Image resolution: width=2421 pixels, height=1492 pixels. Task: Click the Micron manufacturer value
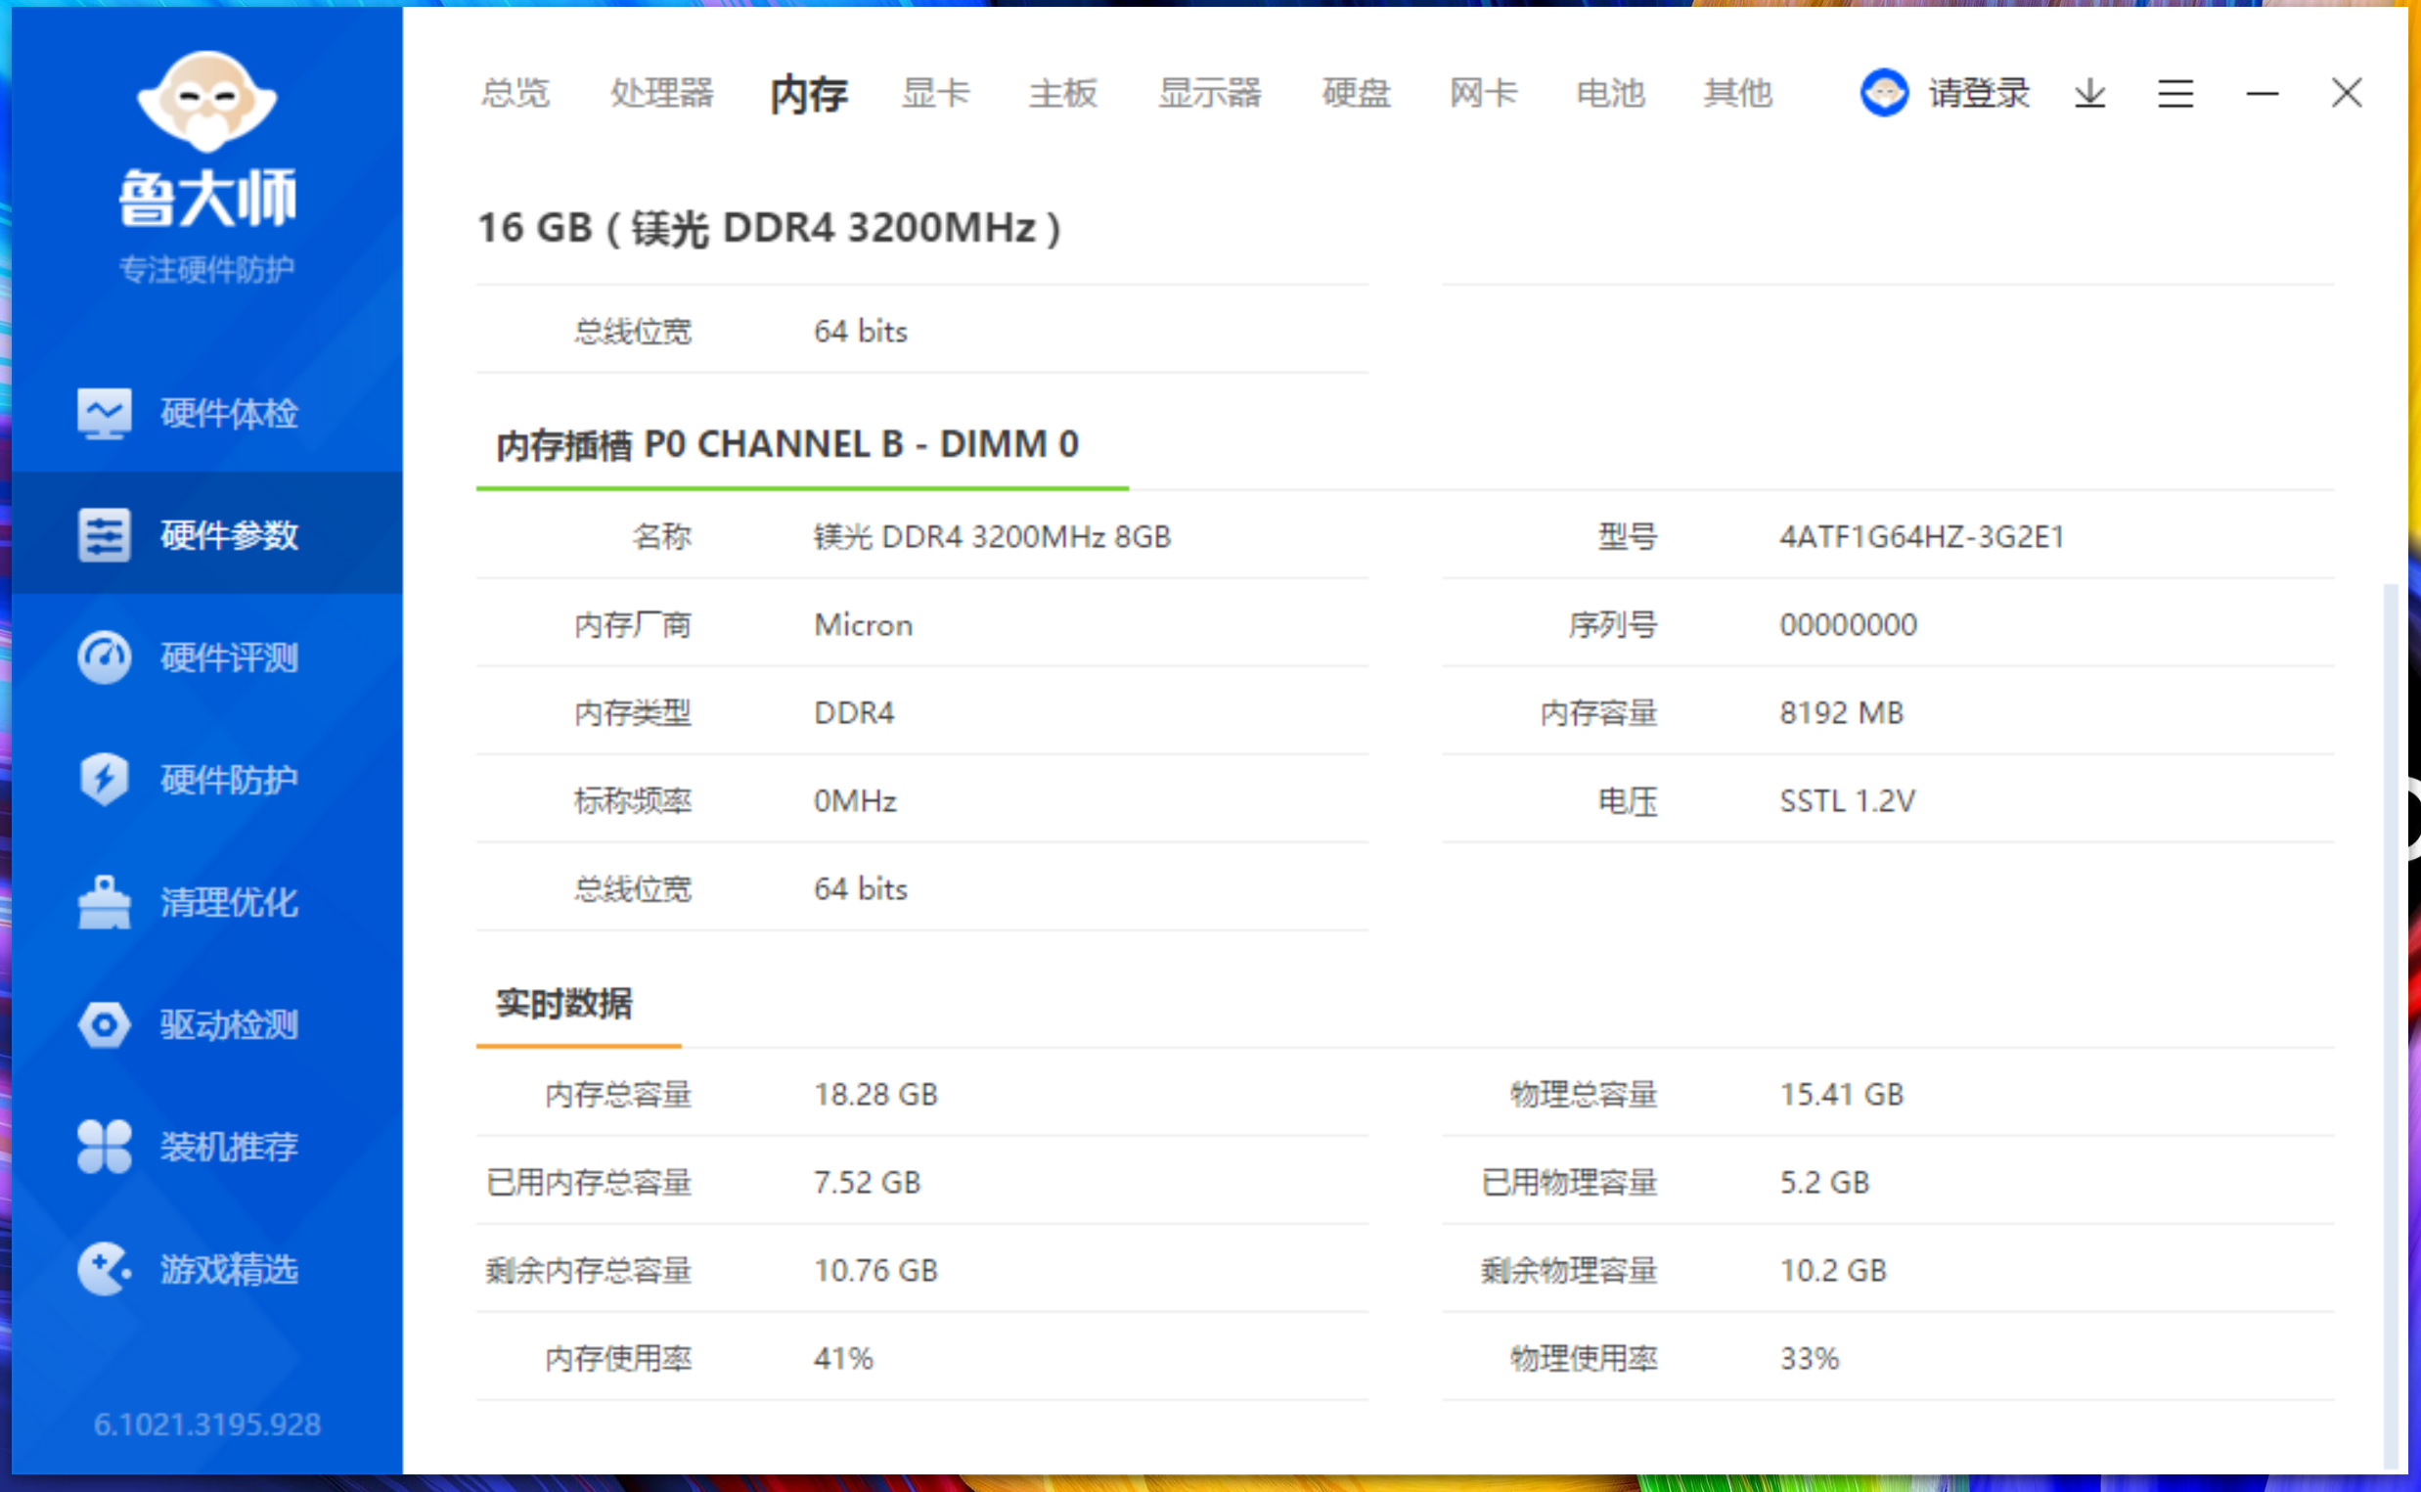coord(863,624)
